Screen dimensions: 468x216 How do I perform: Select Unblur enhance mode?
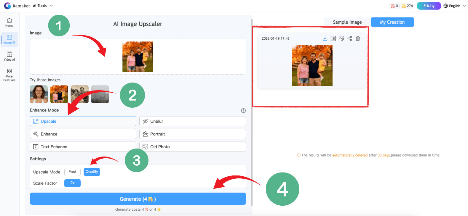pos(193,121)
